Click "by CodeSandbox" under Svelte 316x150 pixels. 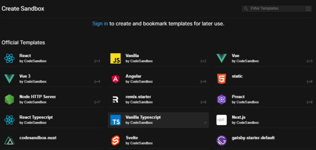[x=139, y=143]
